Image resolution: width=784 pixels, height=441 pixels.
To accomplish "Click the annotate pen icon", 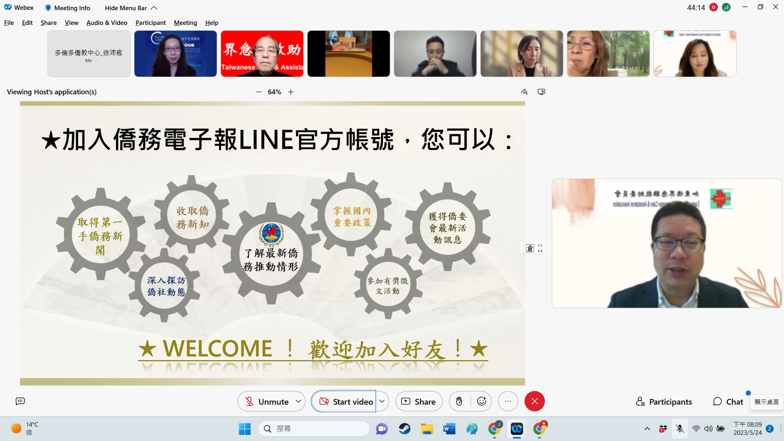I will (524, 92).
